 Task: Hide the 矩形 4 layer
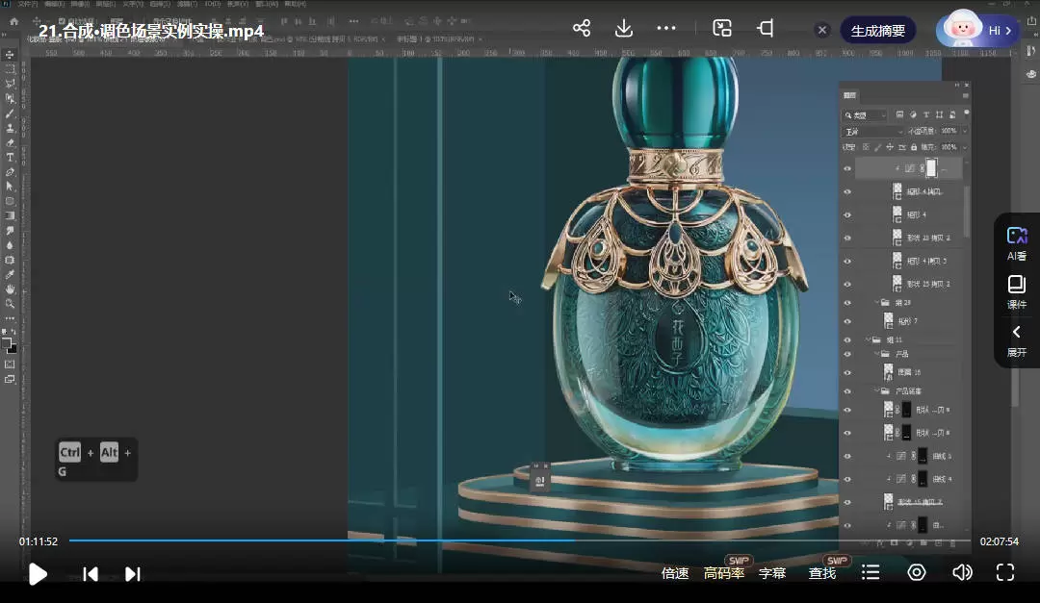point(847,214)
